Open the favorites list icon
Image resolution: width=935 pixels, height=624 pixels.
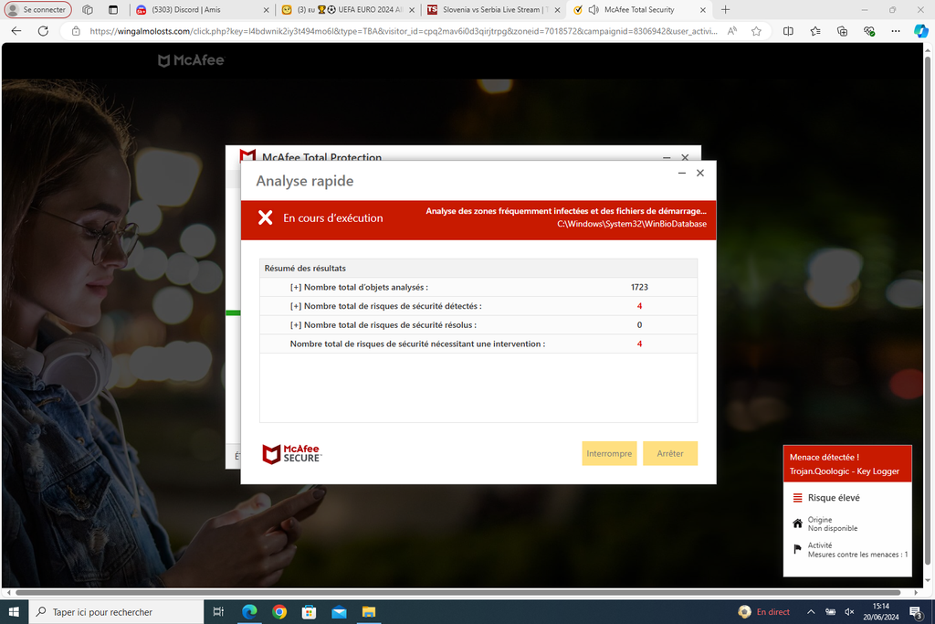point(815,31)
